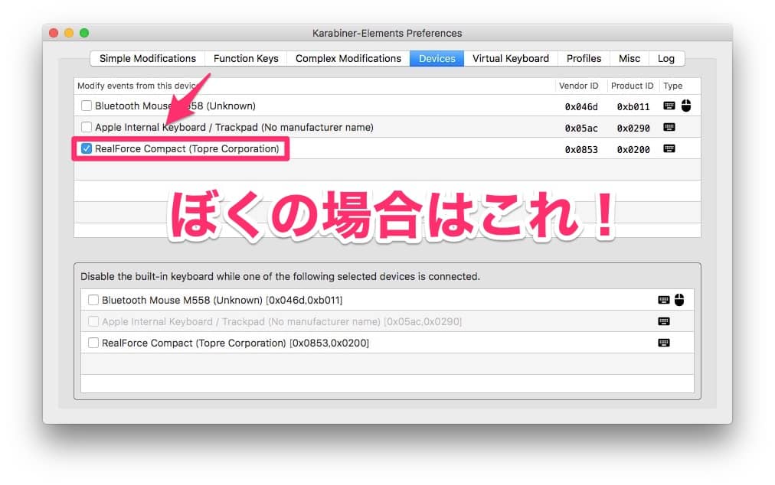This screenshot has height=485, width=775.
Task: Open the Simple Modifications tab
Action: pyautogui.click(x=147, y=58)
